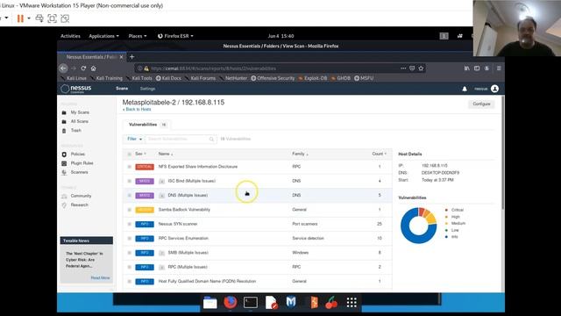Screen dimensions: 561x316
Task: Open the Trash folder
Action: tap(75, 131)
